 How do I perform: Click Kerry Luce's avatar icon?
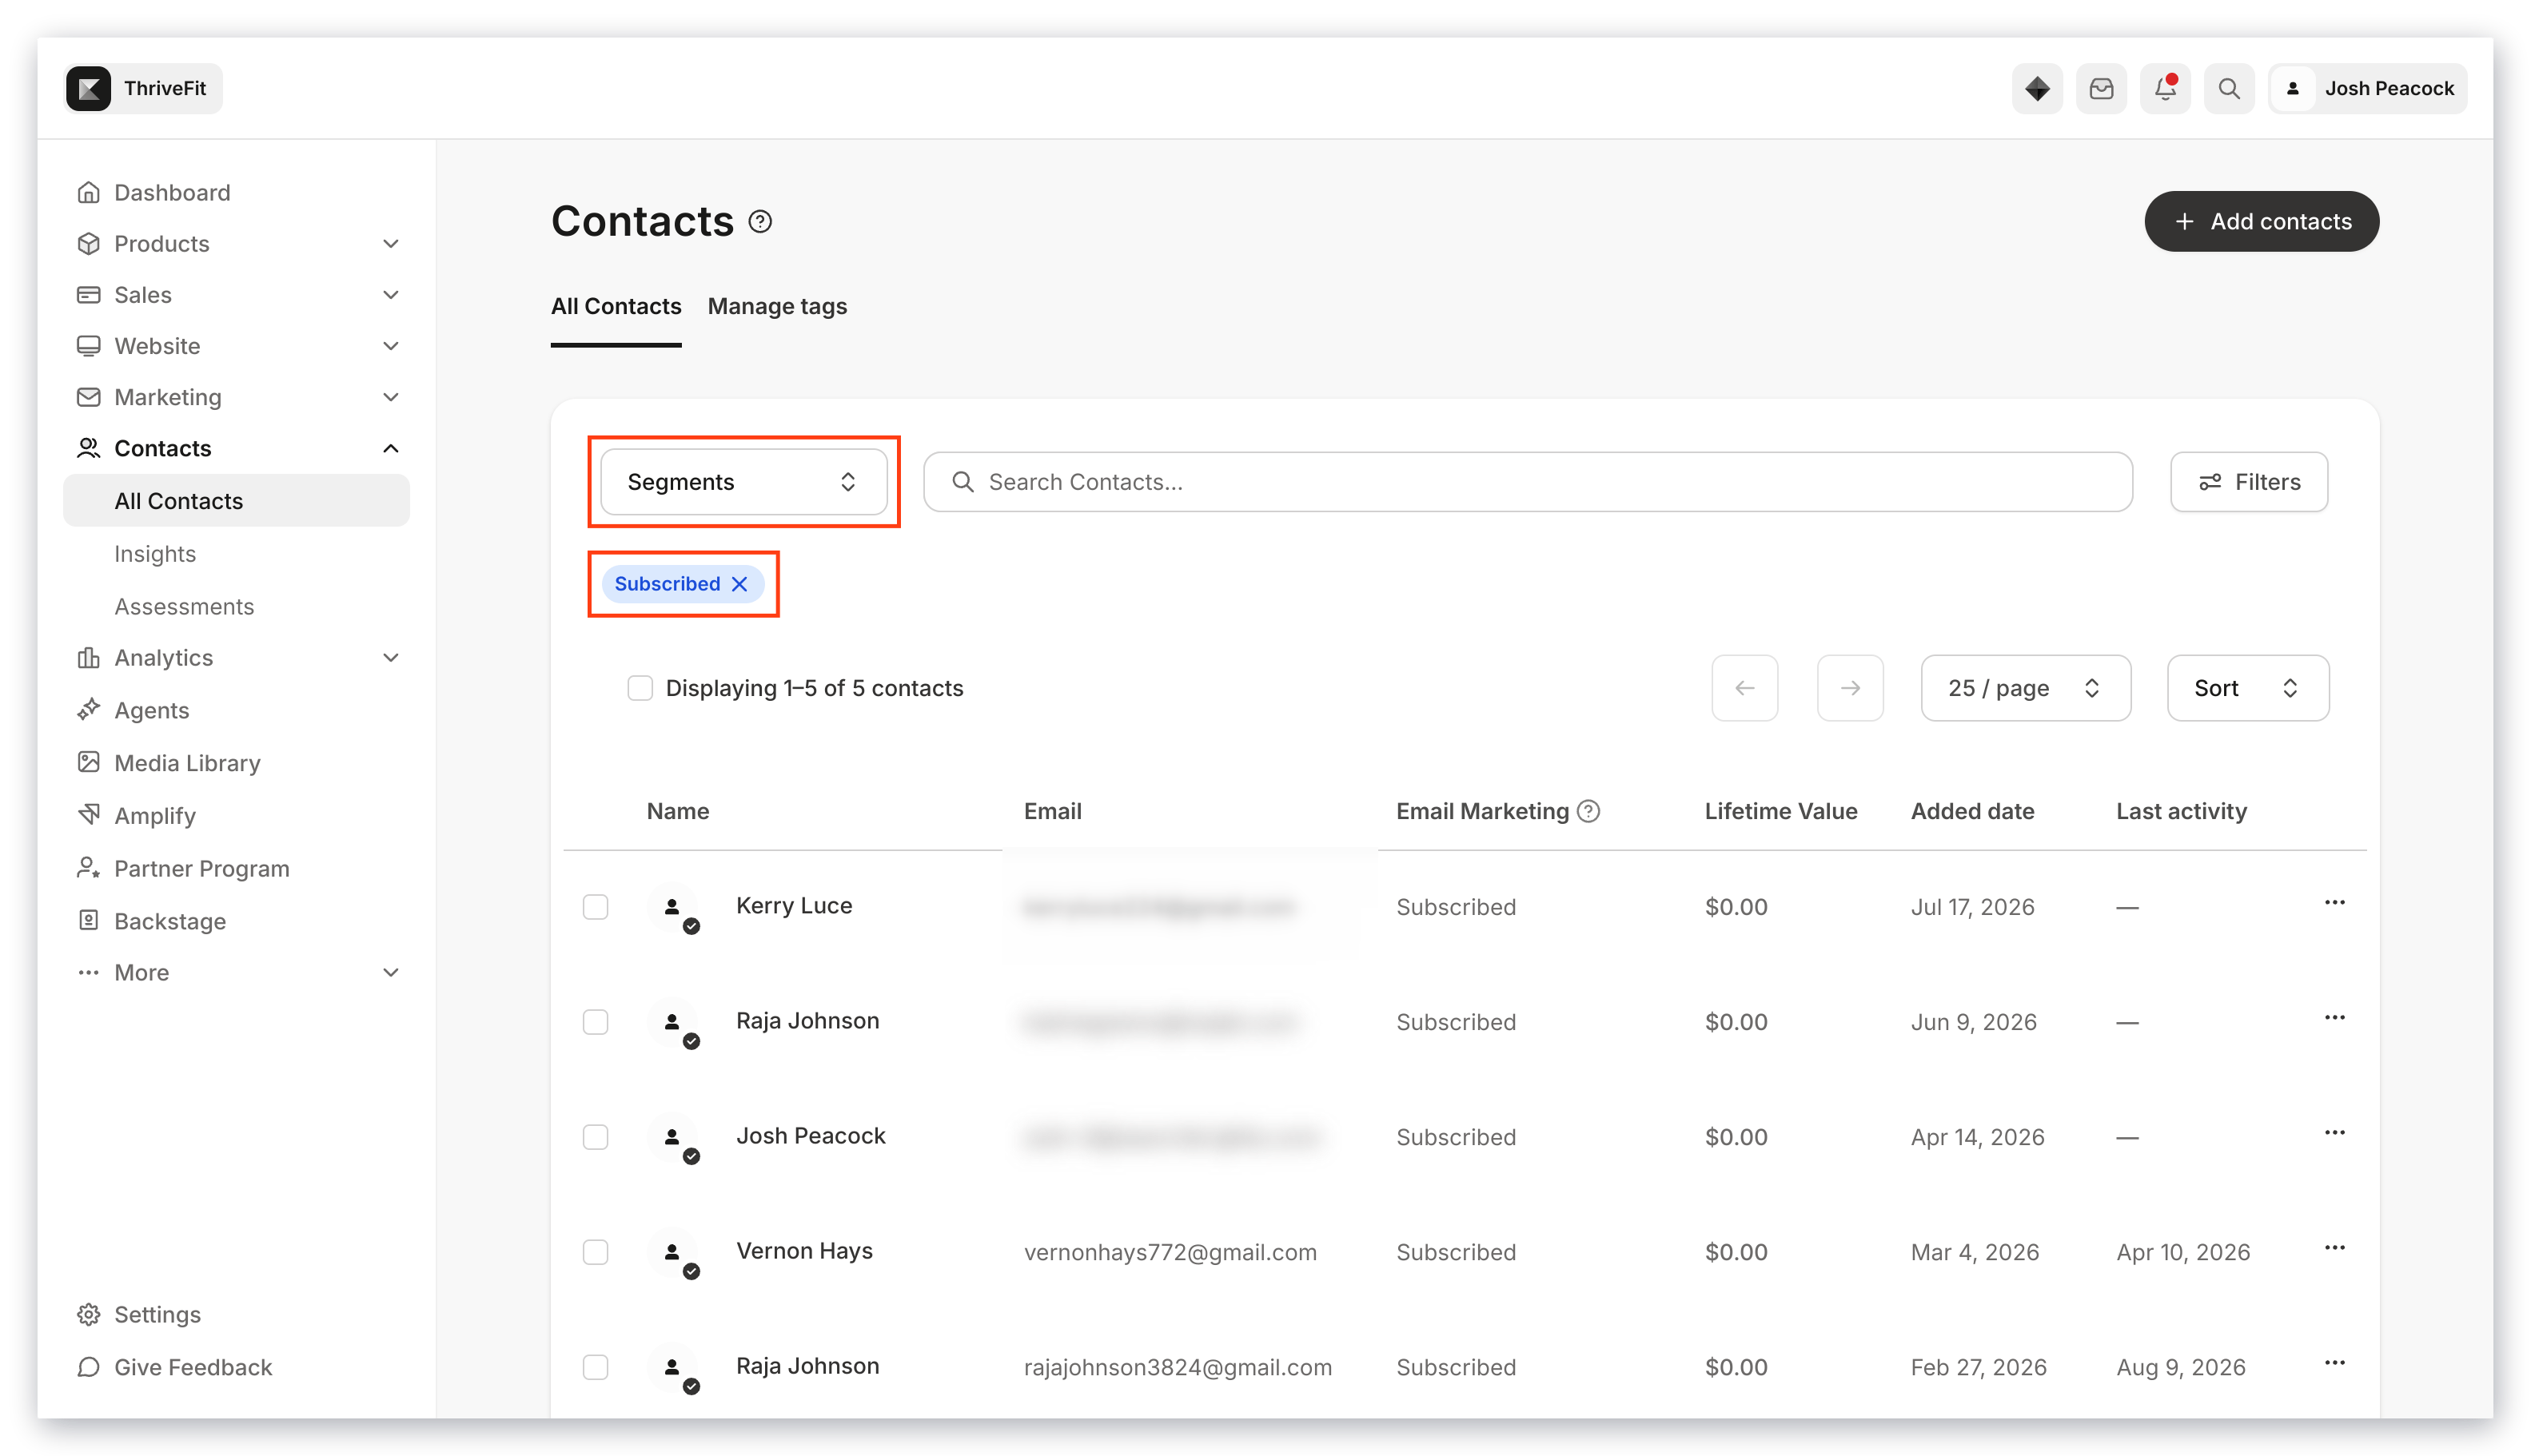tap(673, 908)
